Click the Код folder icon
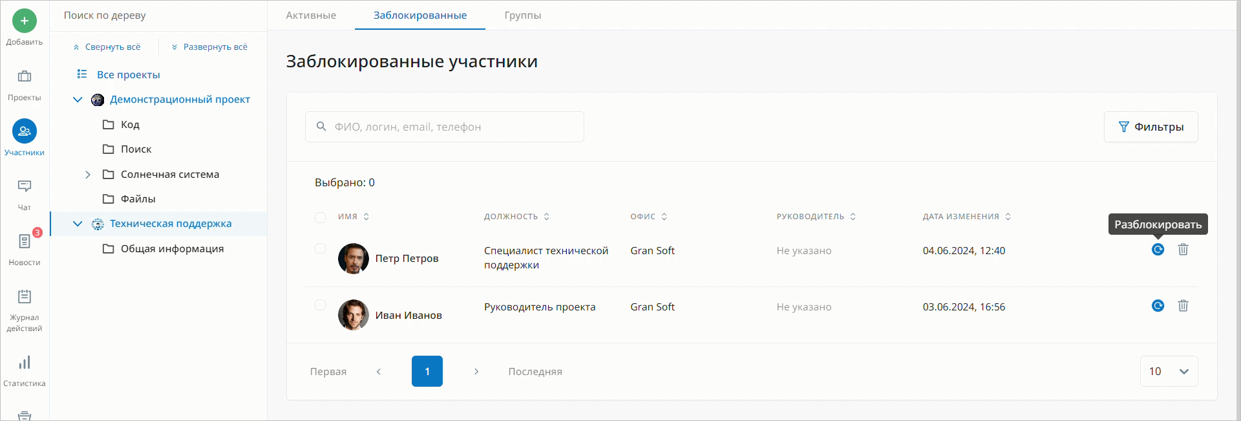 point(109,124)
